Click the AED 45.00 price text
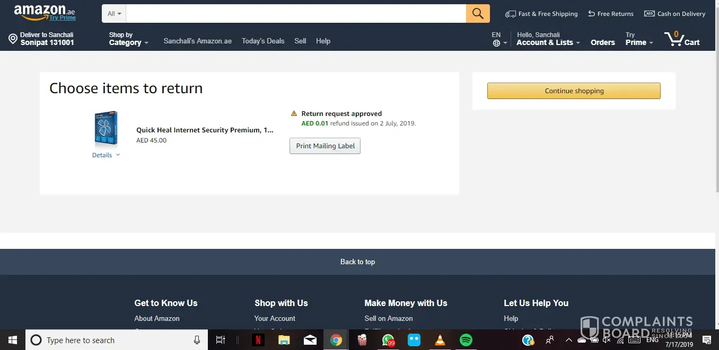Viewport: 719px width, 350px height. coord(152,140)
